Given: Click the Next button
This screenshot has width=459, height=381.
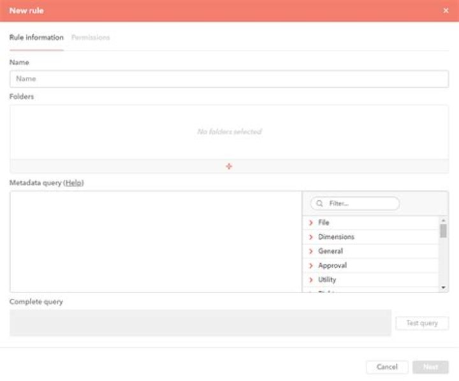Looking at the screenshot, I should point(430,367).
